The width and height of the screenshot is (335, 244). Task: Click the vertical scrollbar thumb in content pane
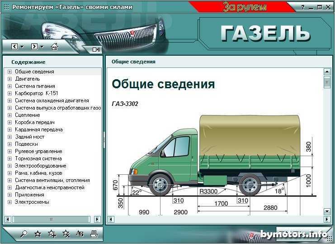tap(327, 82)
